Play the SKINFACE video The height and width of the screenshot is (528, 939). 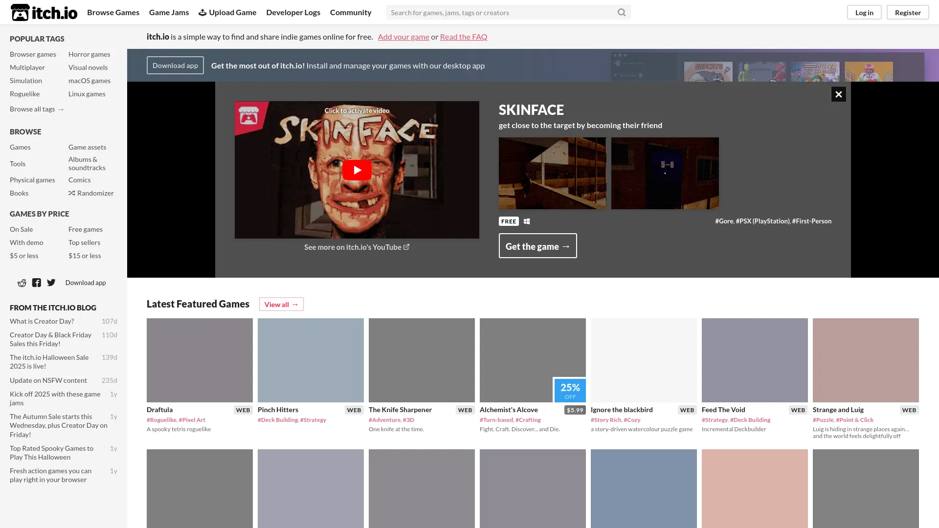357,170
